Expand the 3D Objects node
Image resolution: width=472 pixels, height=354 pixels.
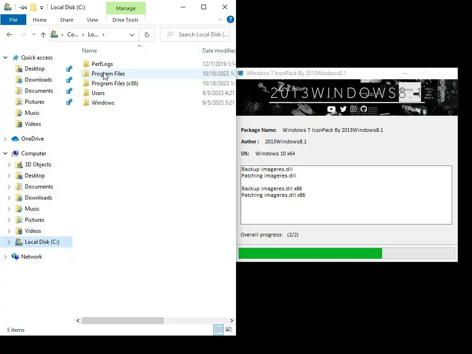pyautogui.click(x=9, y=165)
